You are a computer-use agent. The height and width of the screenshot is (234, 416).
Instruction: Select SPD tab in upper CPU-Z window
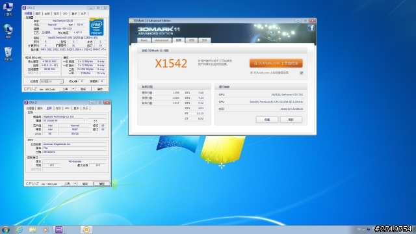65,14
